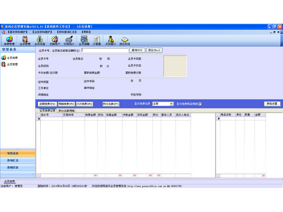Click the 优惠金额 column header
283x212 pixels.
click(x=114, y=115)
